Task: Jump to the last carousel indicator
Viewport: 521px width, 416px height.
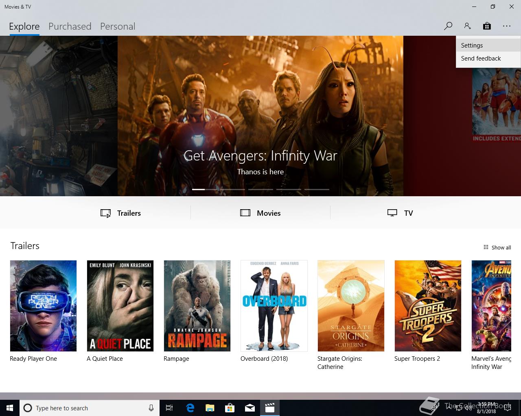Action: (317, 189)
